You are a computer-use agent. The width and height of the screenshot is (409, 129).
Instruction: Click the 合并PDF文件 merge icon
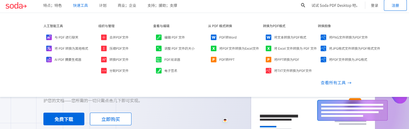104,37
